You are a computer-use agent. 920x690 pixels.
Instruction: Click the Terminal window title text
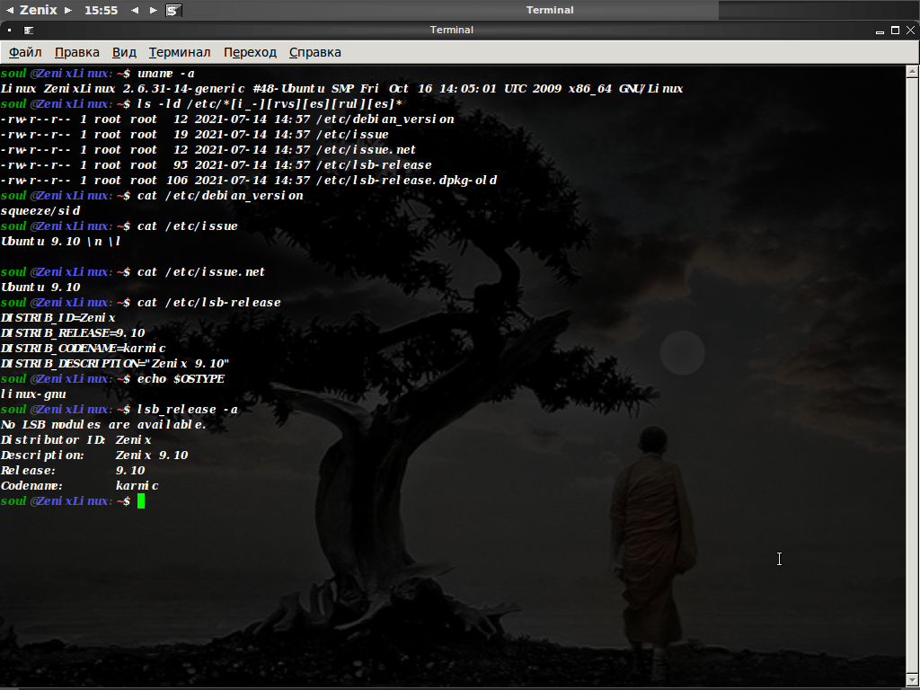451,30
